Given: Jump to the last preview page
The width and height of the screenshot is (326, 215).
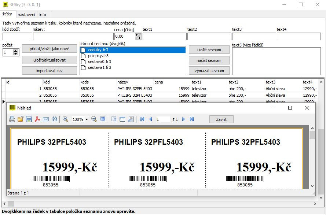Looking at the screenshot, I should coord(192,119).
